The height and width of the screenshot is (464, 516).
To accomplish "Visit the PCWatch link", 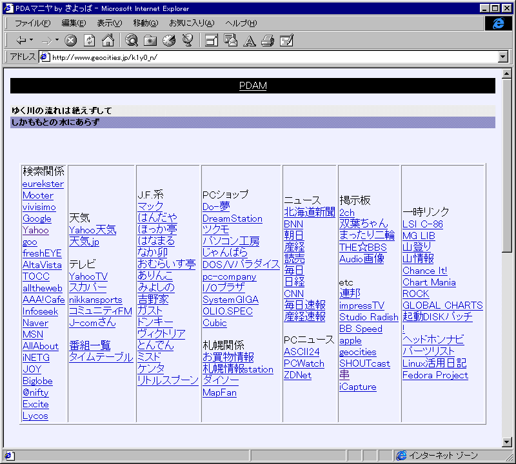I will point(304,363).
